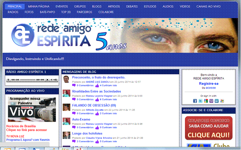Click author link Claudio Viana Silveira
241x150 pixels.
(99, 138)
